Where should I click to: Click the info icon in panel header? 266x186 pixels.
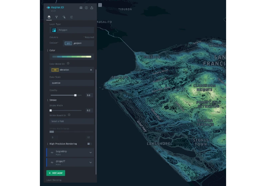tap(86, 8)
